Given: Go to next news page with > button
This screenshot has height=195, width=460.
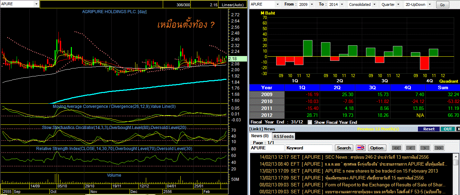Looking at the screenshot, I should (x=424, y=148).
